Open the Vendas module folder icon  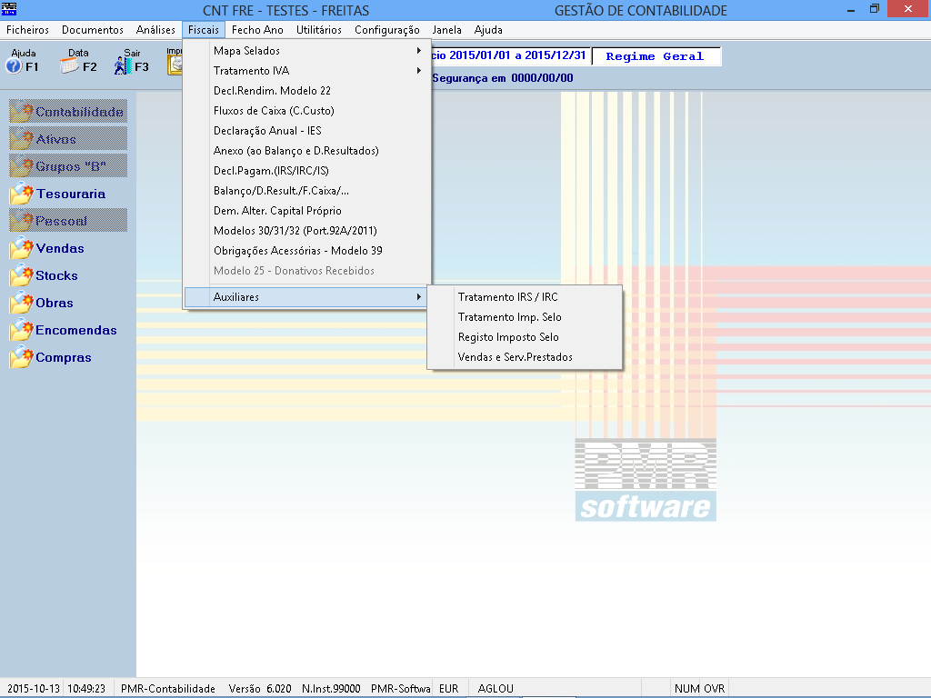22,248
